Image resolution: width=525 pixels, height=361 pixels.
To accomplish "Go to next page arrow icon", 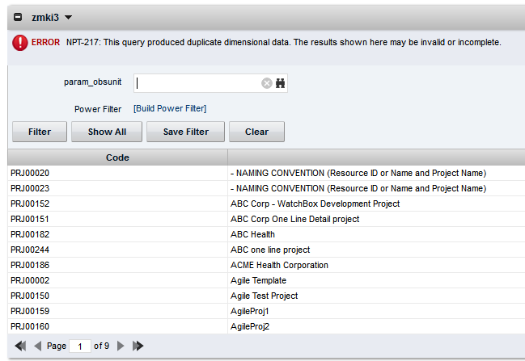I will coord(121,346).
